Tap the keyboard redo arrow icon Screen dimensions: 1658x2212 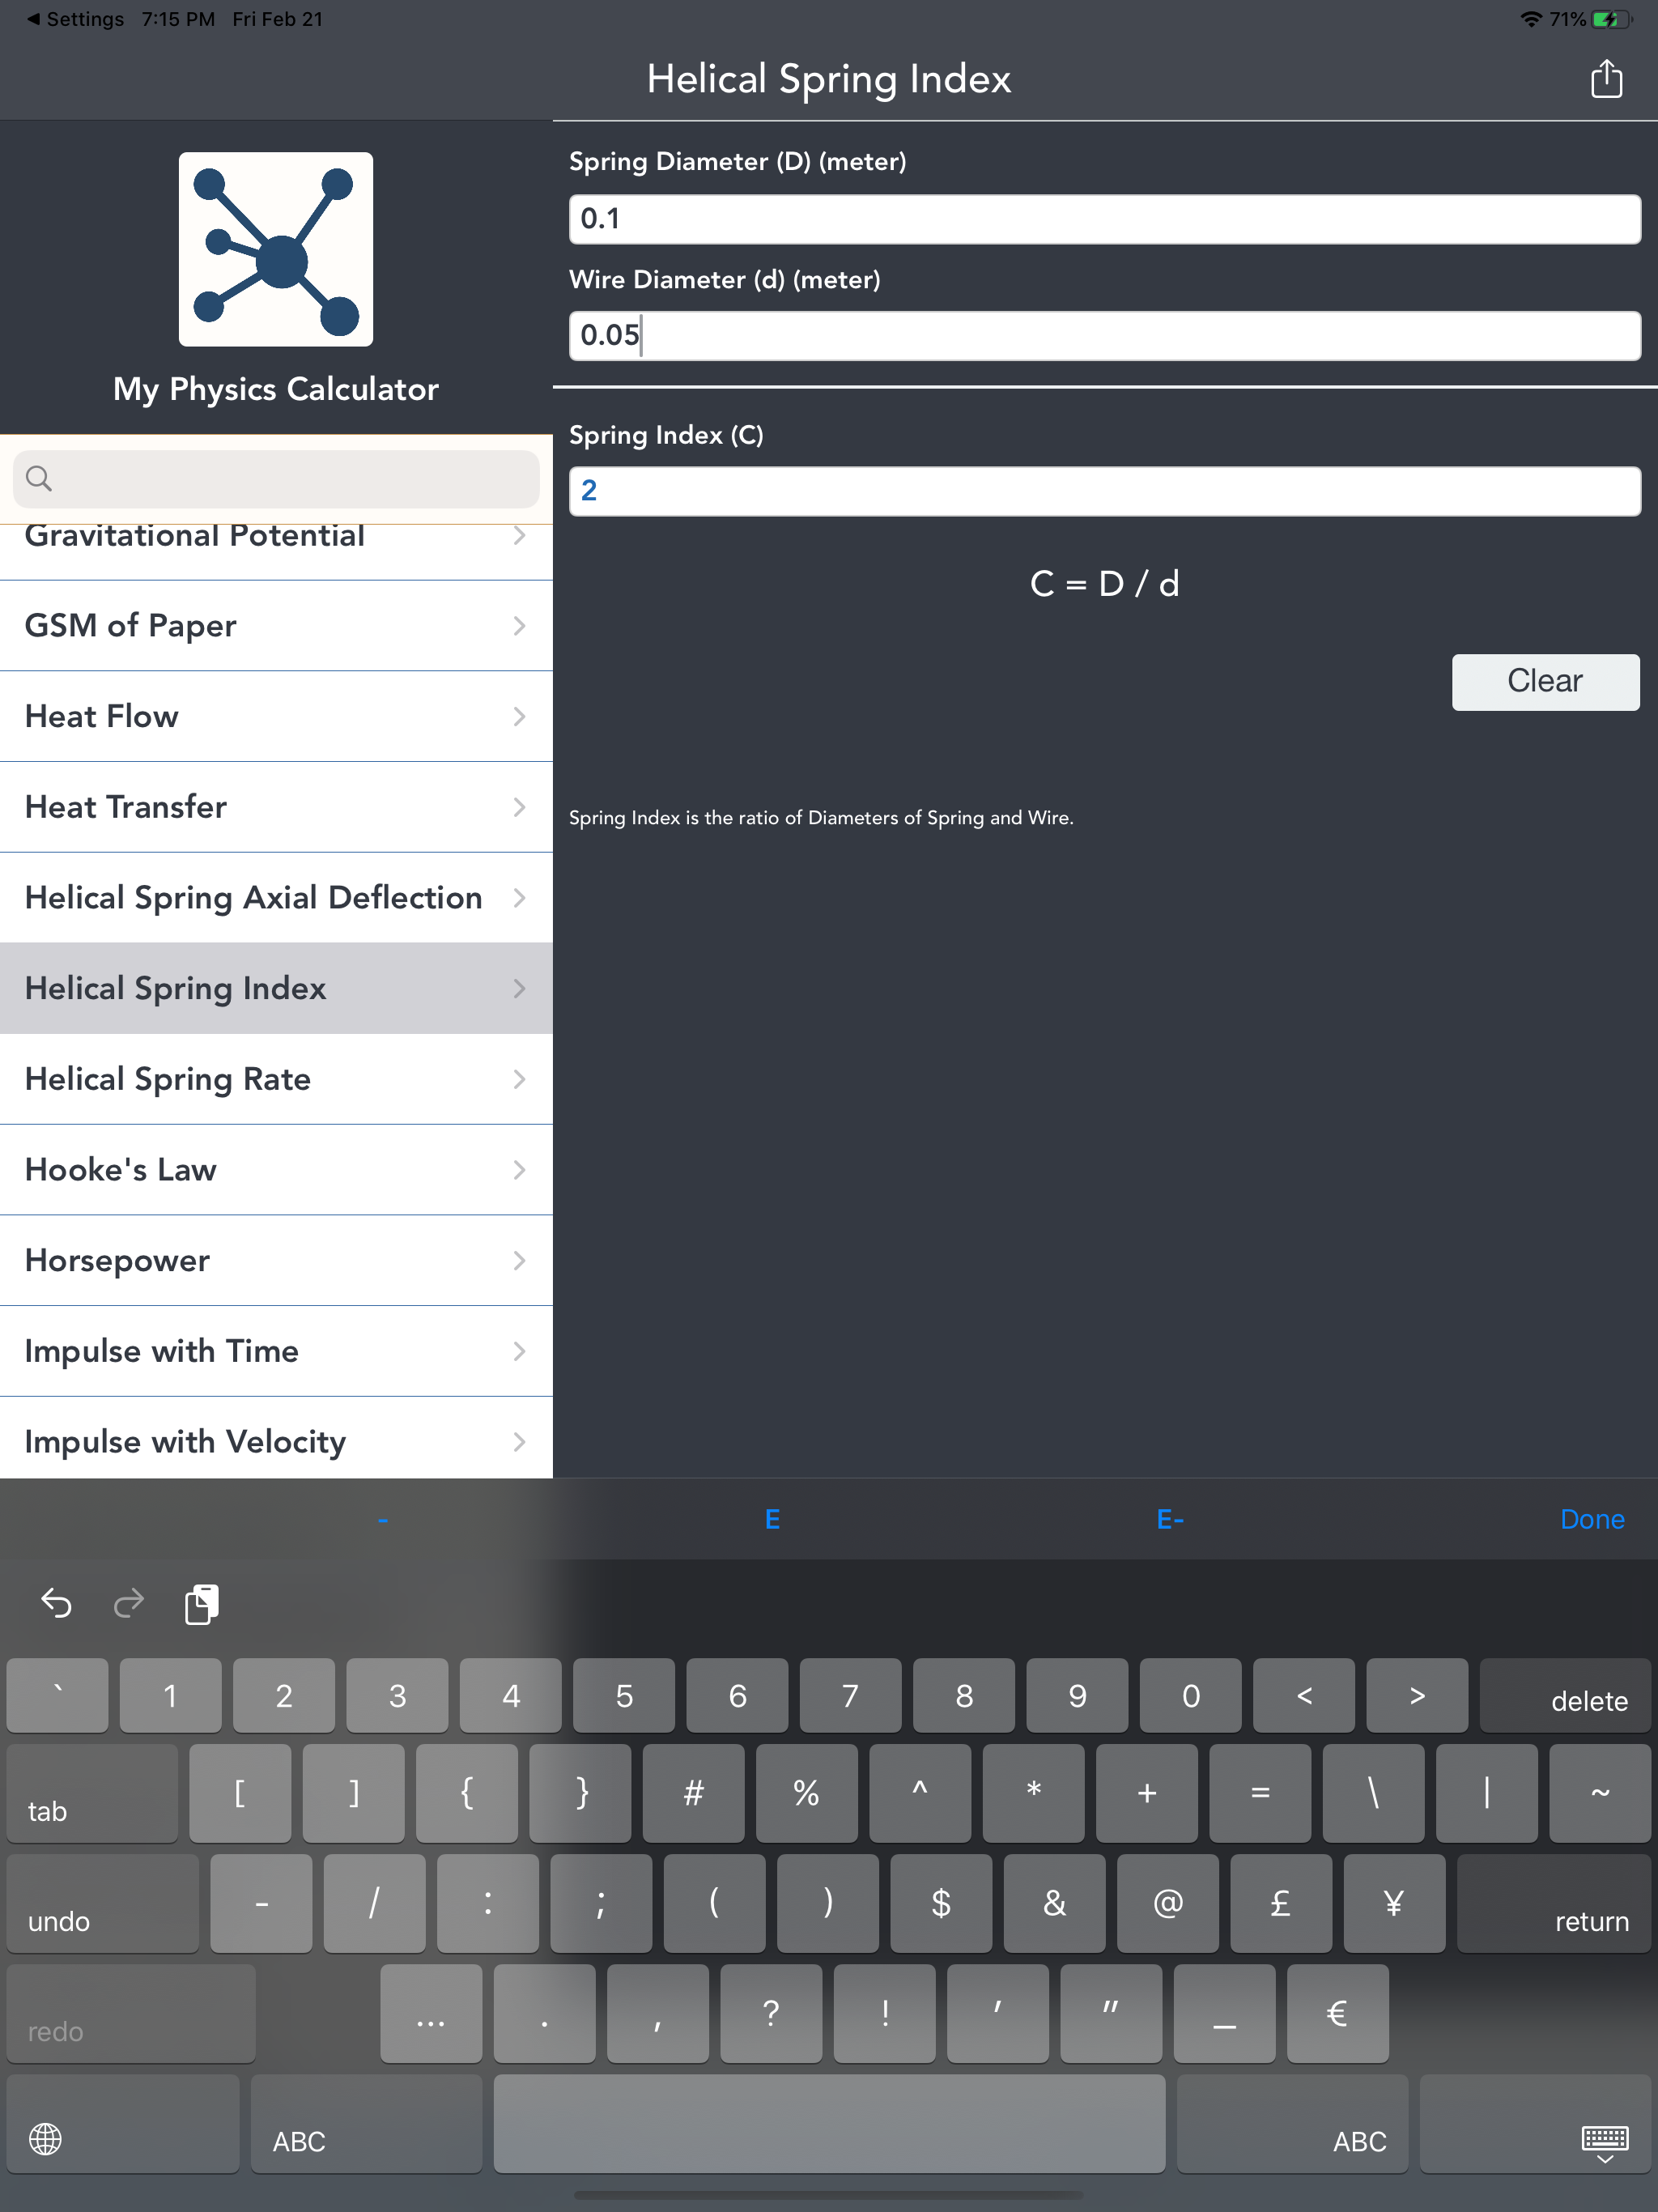point(128,1604)
